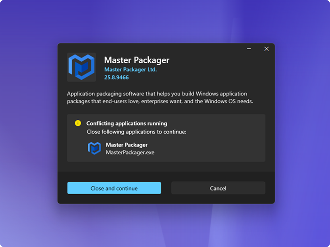The image size is (330, 247).
Task: Click the Master Packager title heading
Action: point(137,60)
